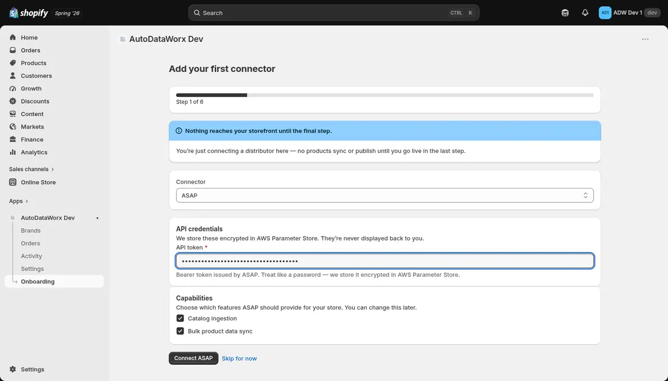Click the Shopify logo

coord(28,13)
